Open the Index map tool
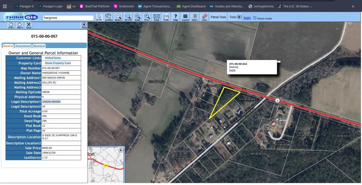 click(195, 17)
